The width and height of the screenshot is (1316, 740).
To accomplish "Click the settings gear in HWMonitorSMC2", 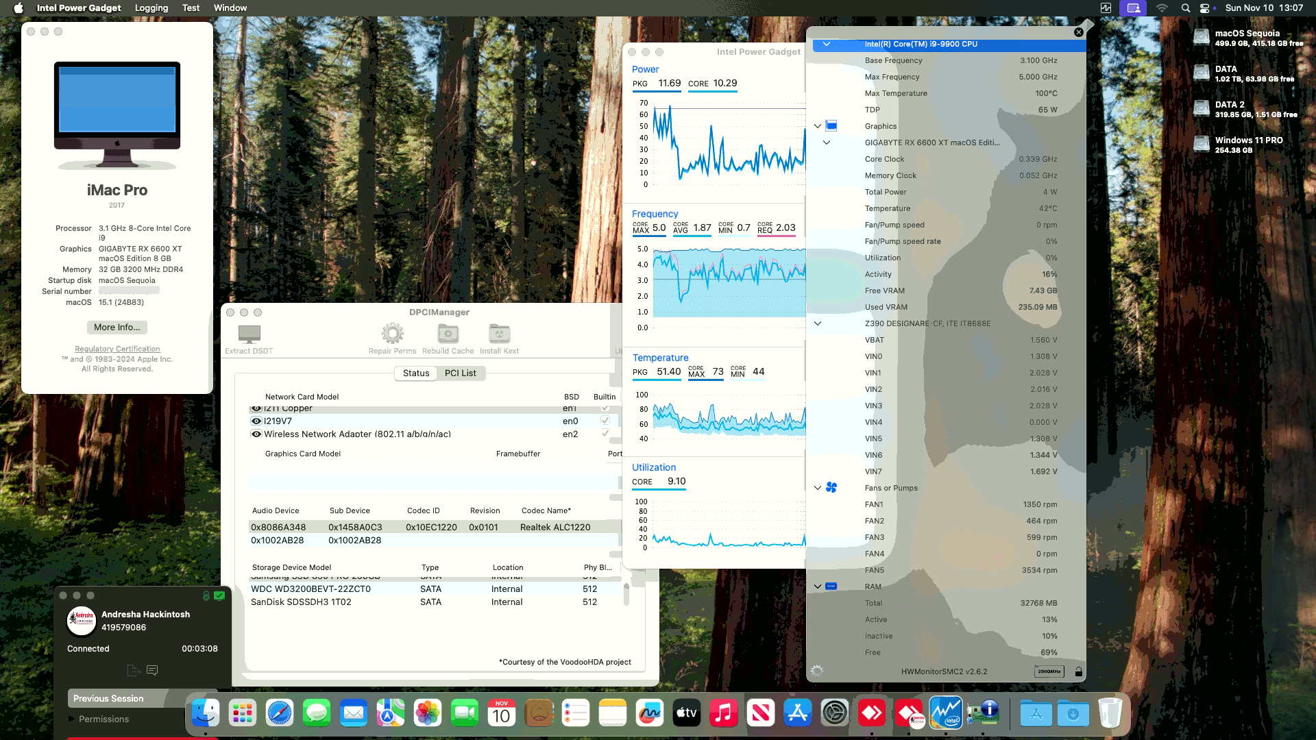I will [x=816, y=671].
